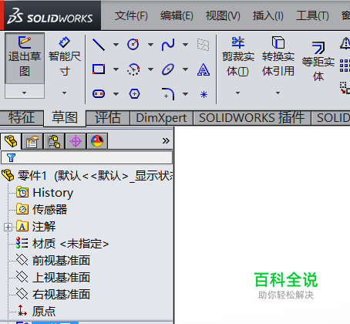Select Offset Entities (等距实体) tool

point(318,62)
